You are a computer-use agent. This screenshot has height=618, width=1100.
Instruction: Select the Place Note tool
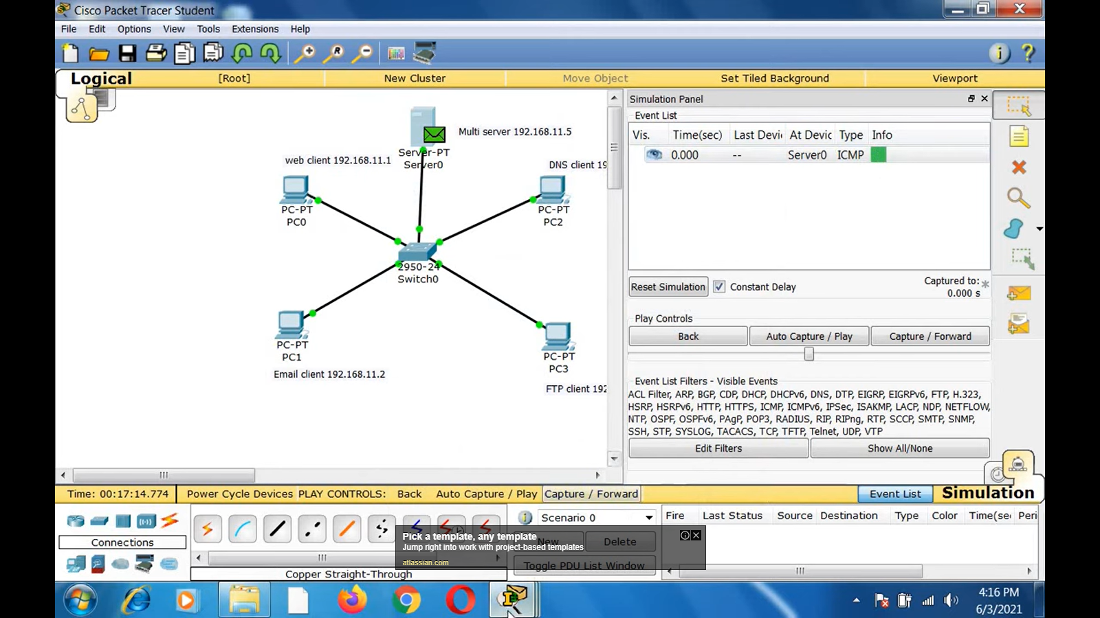1019,136
